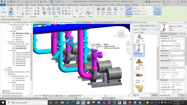Click the help question mark icon in title bar
The width and height of the screenshot is (187, 105).
tap(168, 2)
